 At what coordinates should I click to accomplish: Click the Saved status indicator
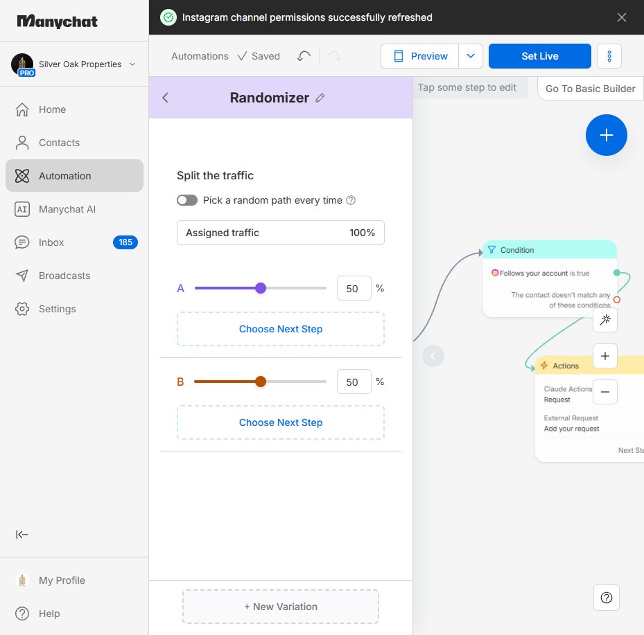click(259, 56)
